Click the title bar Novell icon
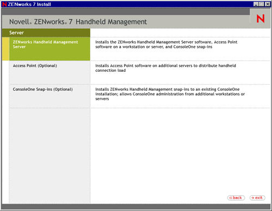 pos(4,4)
